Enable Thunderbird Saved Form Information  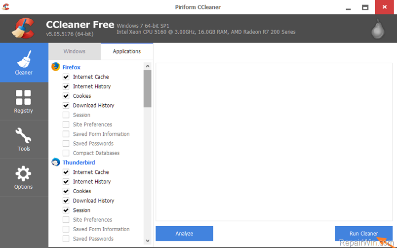pyautogui.click(x=66, y=229)
